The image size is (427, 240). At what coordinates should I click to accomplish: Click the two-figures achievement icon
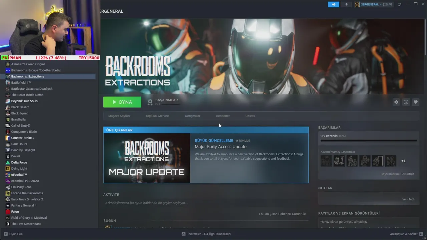(x=352, y=161)
